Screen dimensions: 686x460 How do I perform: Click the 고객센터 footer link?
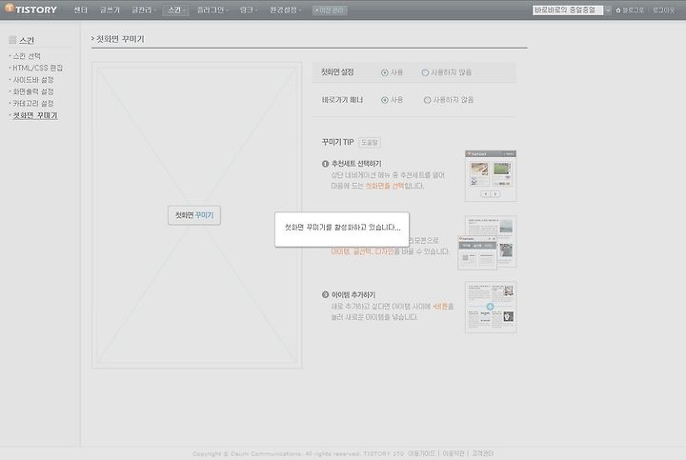pyautogui.click(x=482, y=453)
